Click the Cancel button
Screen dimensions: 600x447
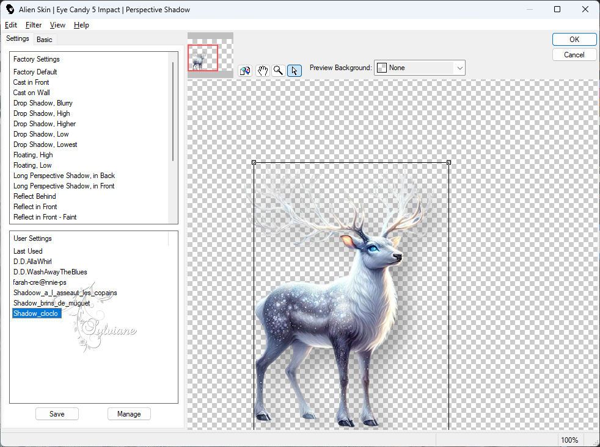(x=574, y=55)
